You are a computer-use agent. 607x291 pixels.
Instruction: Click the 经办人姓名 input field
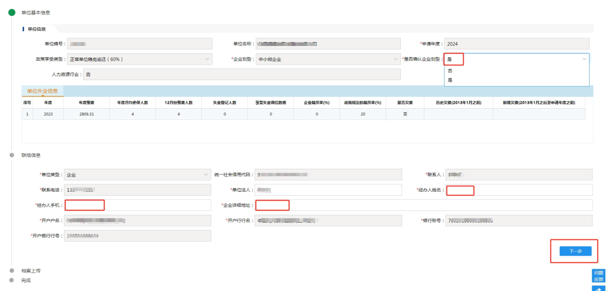point(519,190)
